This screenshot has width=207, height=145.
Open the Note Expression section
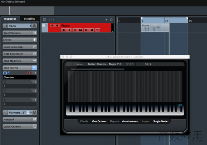coord(17,54)
